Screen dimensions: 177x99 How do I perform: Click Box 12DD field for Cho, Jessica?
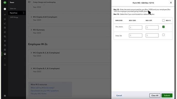[136, 28]
